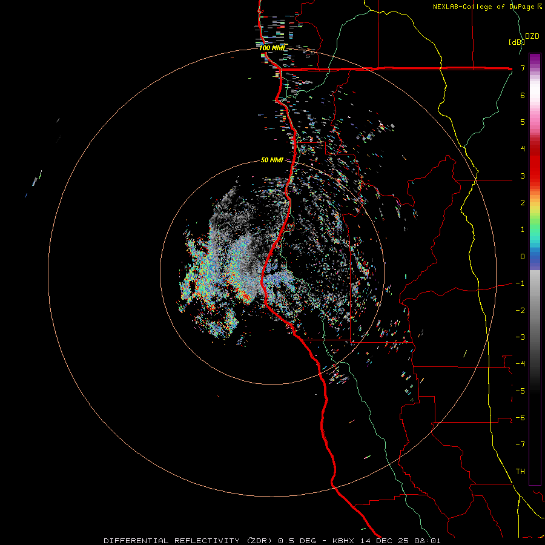Click the 0 value on the color scale

tap(523, 257)
